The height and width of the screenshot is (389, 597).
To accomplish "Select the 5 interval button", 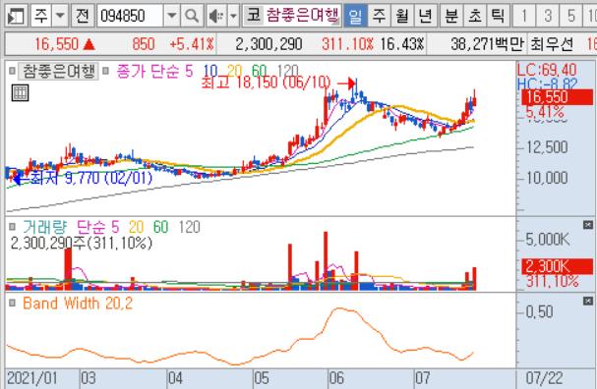I will click(x=570, y=16).
